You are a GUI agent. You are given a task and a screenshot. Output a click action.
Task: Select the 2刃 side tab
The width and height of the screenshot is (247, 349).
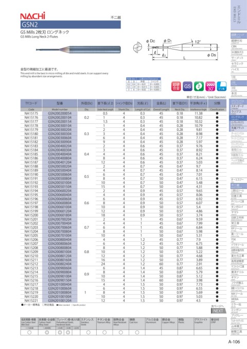(x=239, y=83)
